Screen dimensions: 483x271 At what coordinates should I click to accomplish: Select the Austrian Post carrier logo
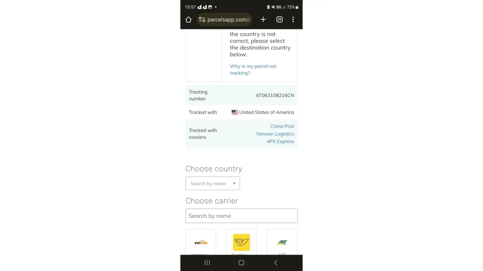241,242
